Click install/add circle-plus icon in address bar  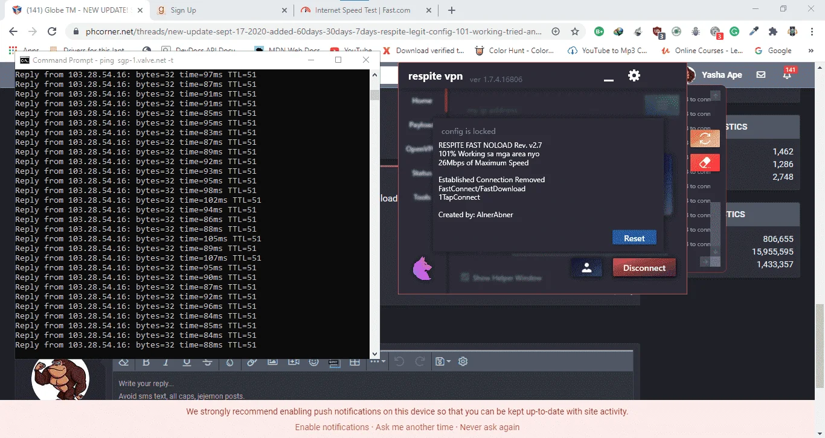coord(556,31)
